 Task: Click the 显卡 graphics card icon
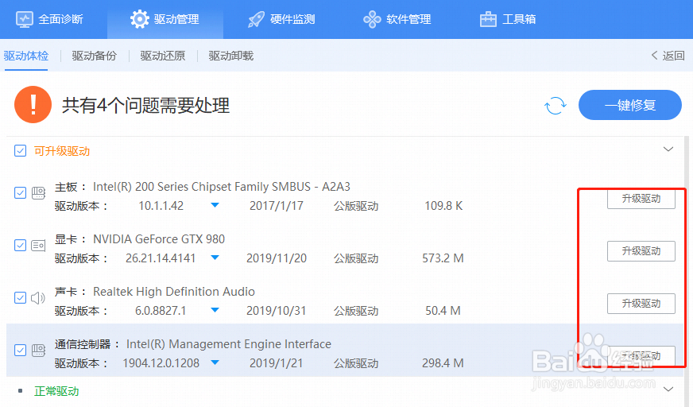[38, 246]
